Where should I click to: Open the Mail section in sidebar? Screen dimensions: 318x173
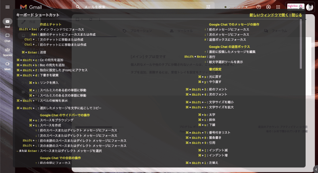(x=7, y=23)
